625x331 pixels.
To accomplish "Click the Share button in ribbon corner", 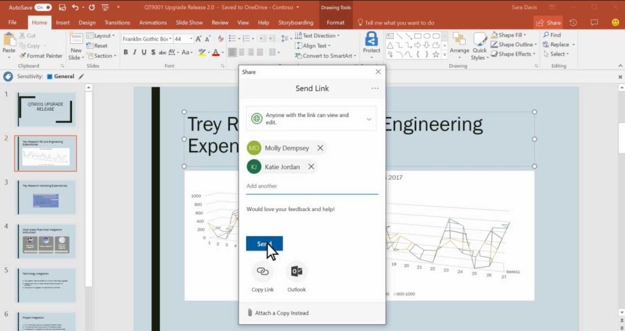I will point(549,23).
